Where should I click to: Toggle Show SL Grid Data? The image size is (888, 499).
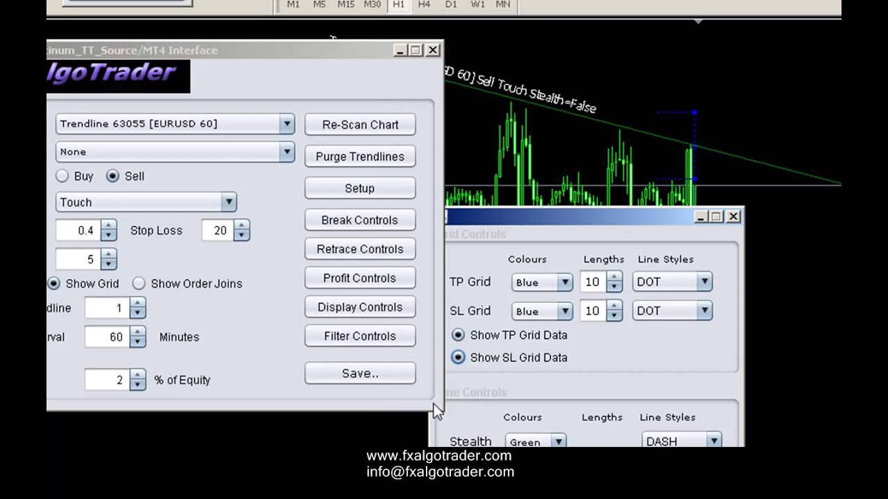458,358
